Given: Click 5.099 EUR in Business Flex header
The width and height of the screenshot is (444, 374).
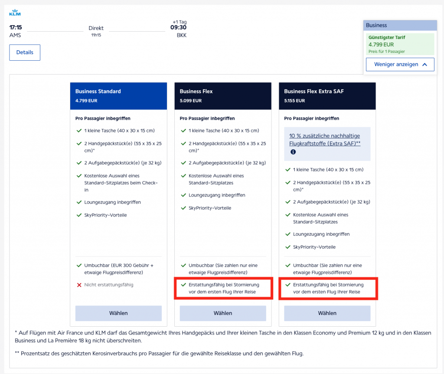Looking at the screenshot, I should pos(191,101).
